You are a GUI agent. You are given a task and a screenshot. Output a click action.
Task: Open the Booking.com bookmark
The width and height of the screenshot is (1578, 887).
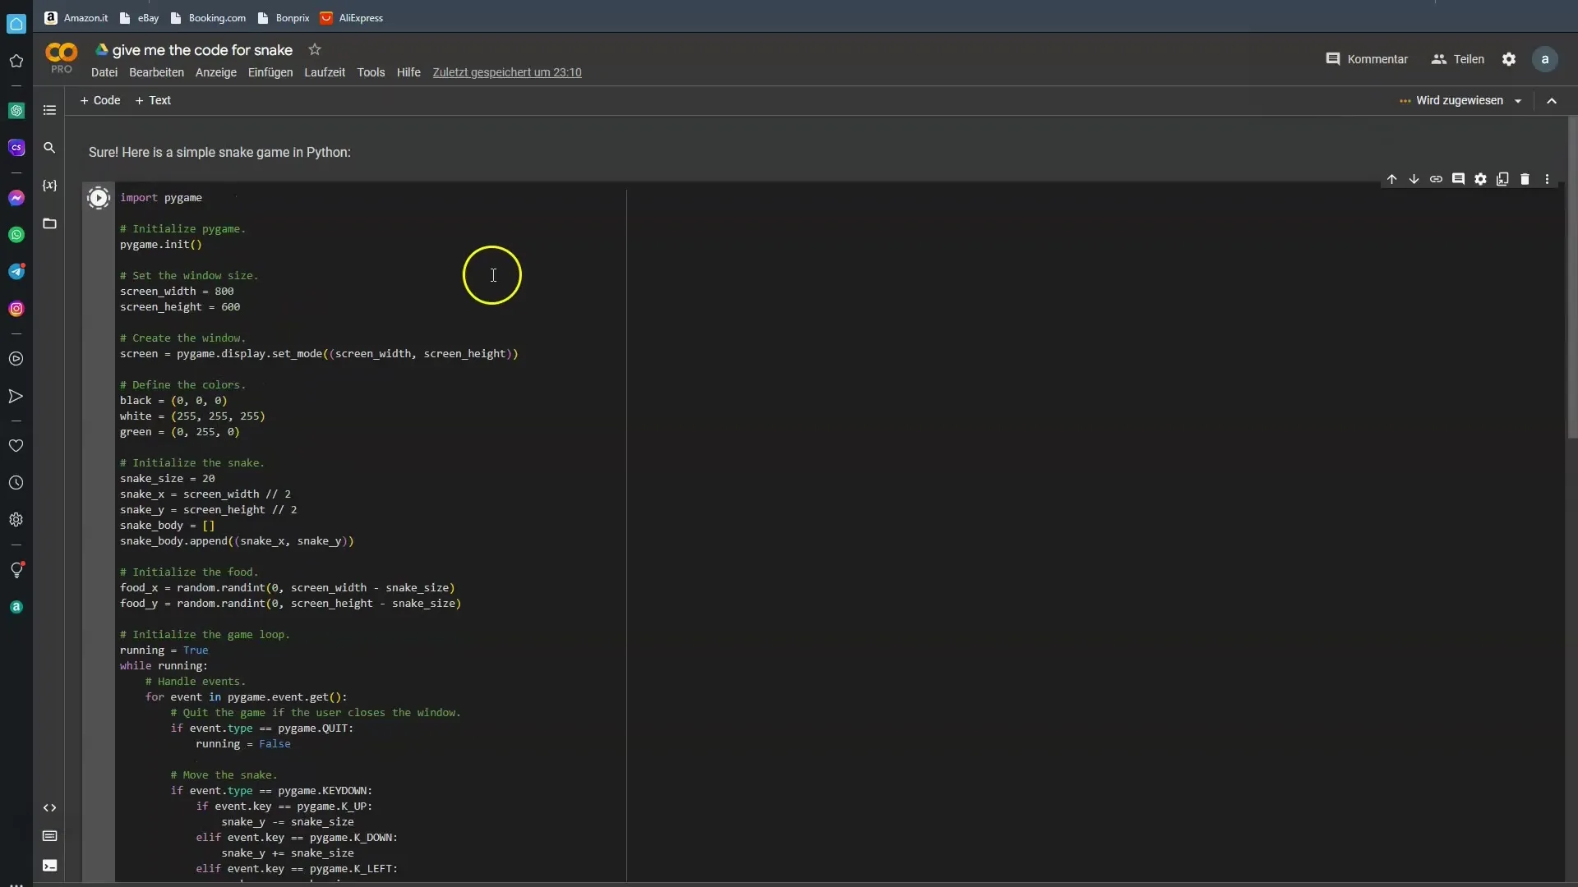(208, 17)
